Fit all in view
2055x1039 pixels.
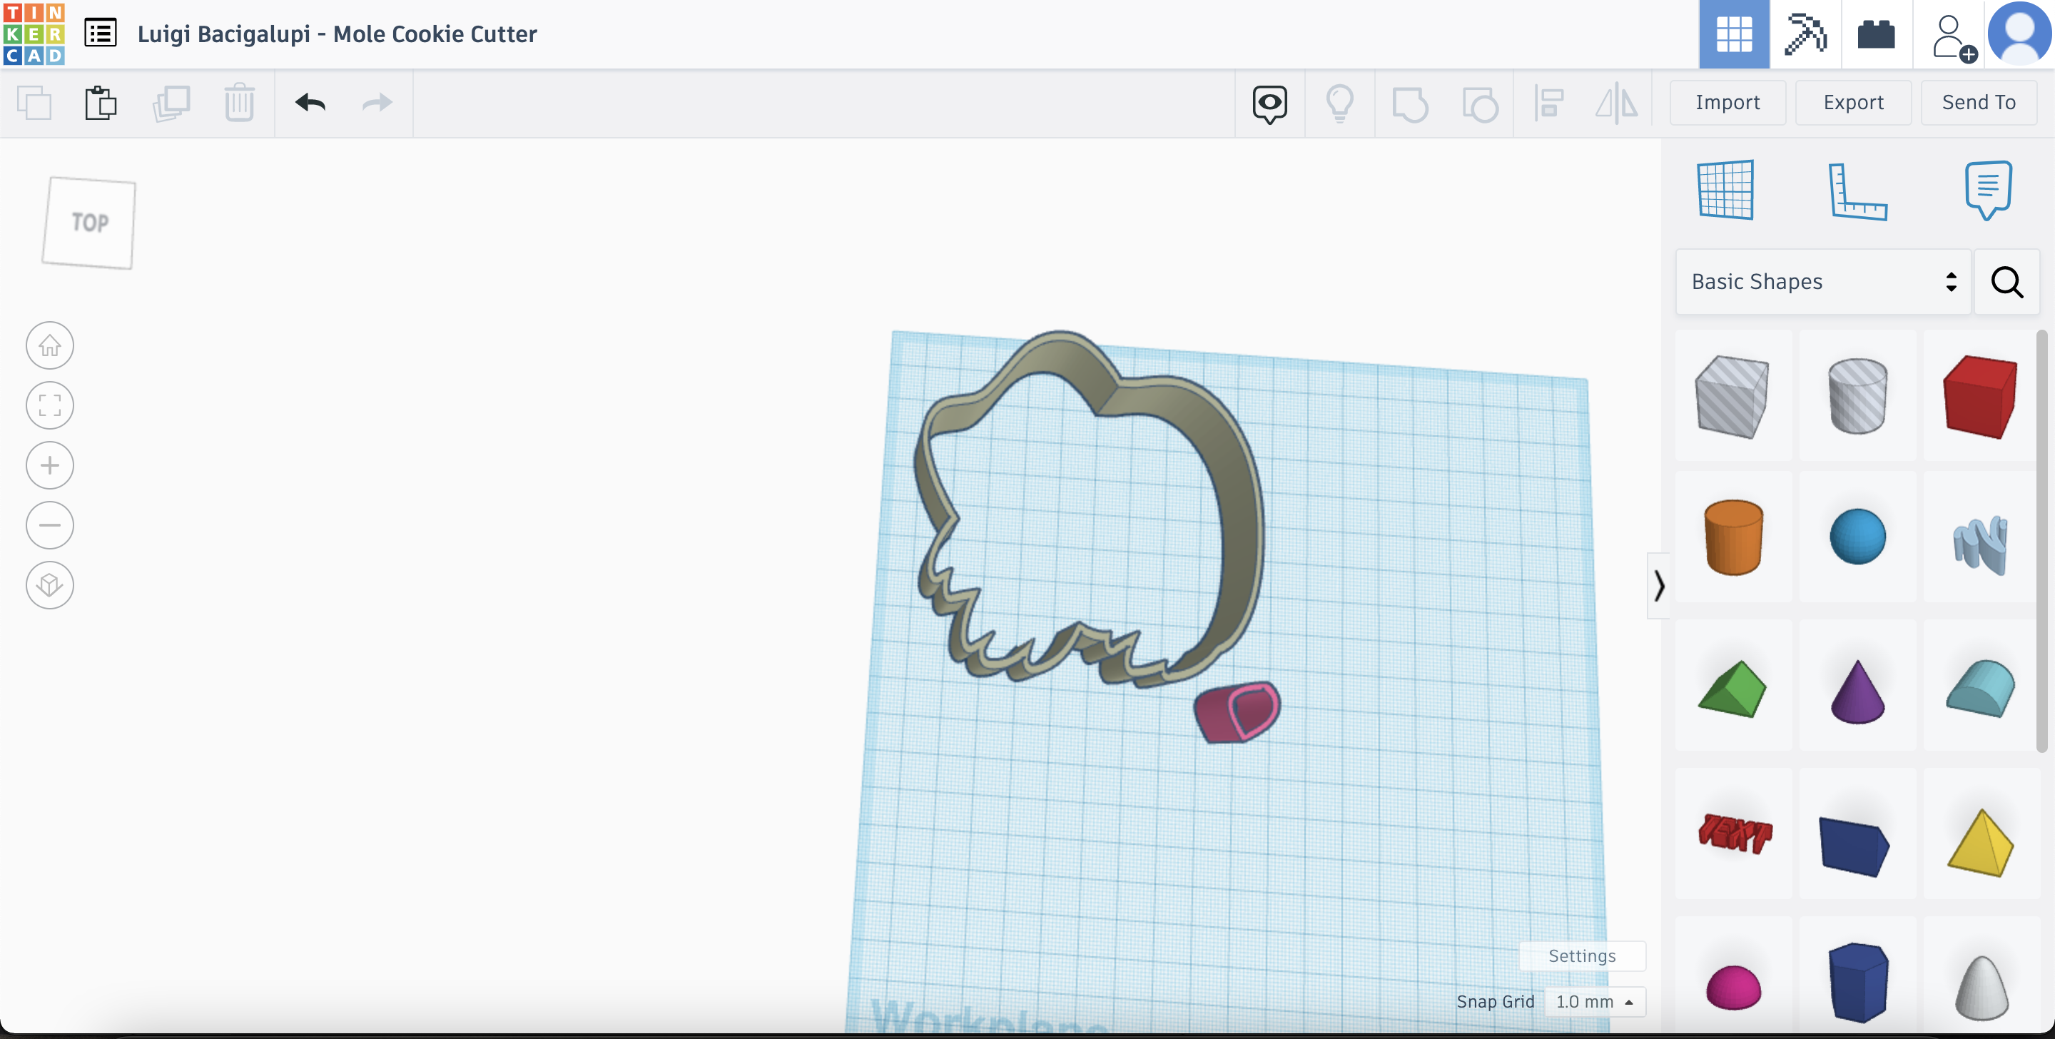coord(49,405)
